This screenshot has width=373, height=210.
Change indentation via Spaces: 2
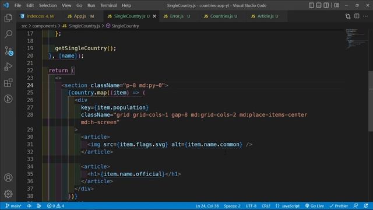(232, 206)
